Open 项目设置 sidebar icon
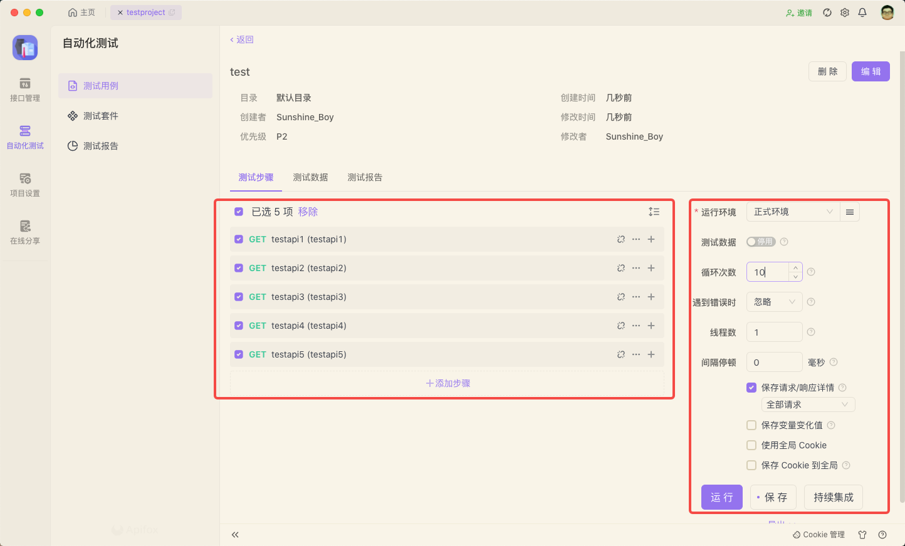The width and height of the screenshot is (905, 546). click(x=25, y=185)
